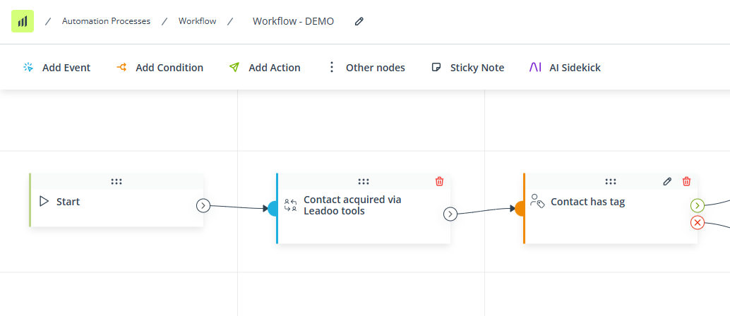Click the Start node's output arrow connector
The height and width of the screenshot is (316, 730).
click(203, 205)
